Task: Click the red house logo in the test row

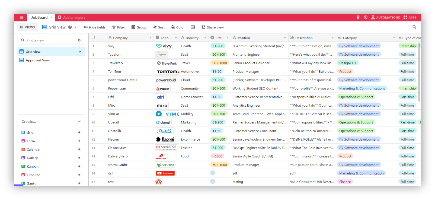Action: 159,182
